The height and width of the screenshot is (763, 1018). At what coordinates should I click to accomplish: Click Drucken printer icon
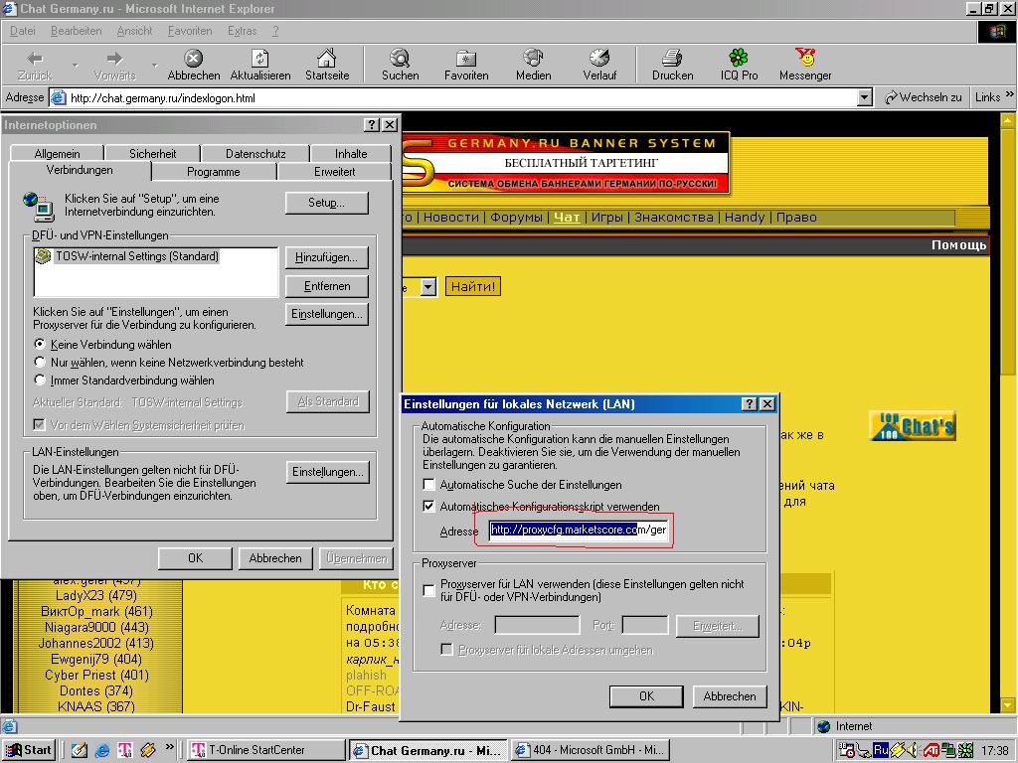[x=672, y=58]
